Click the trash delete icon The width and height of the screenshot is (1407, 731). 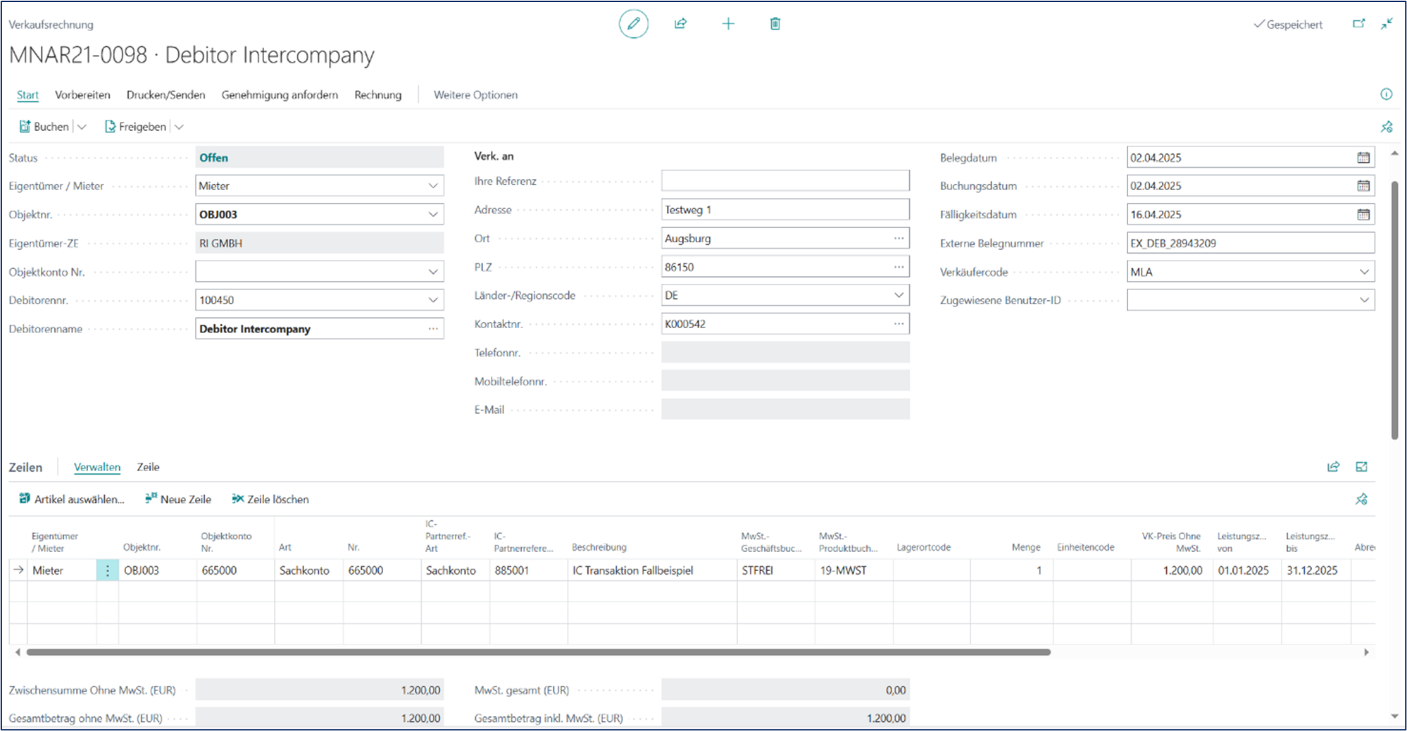pos(775,24)
